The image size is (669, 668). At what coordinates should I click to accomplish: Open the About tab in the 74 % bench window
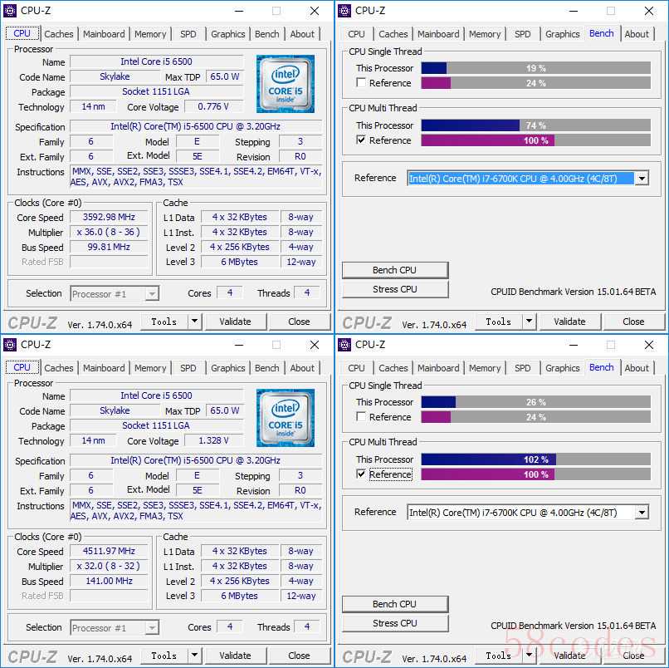point(637,34)
